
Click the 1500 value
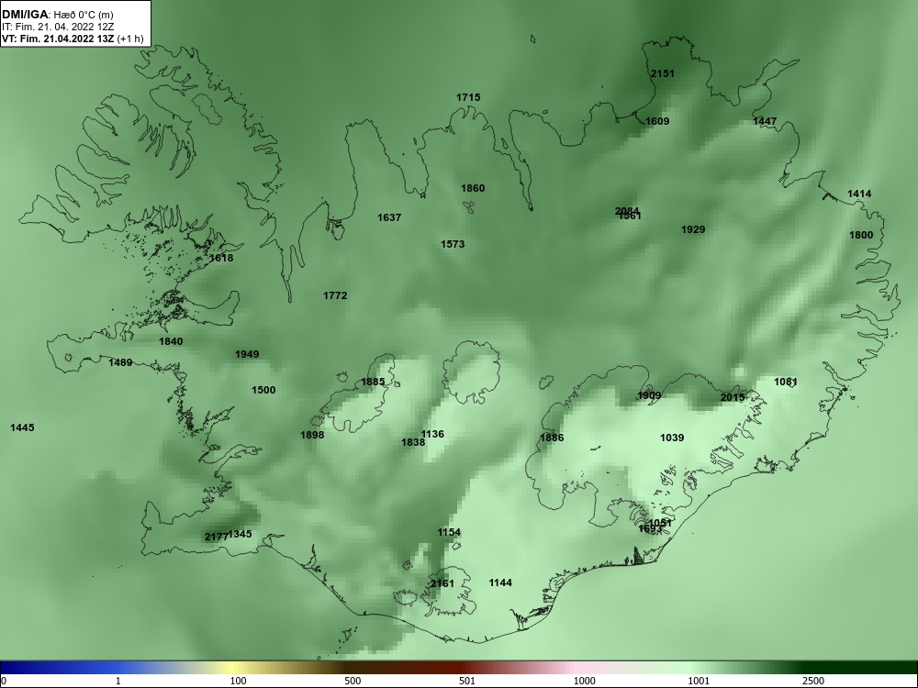pos(263,390)
